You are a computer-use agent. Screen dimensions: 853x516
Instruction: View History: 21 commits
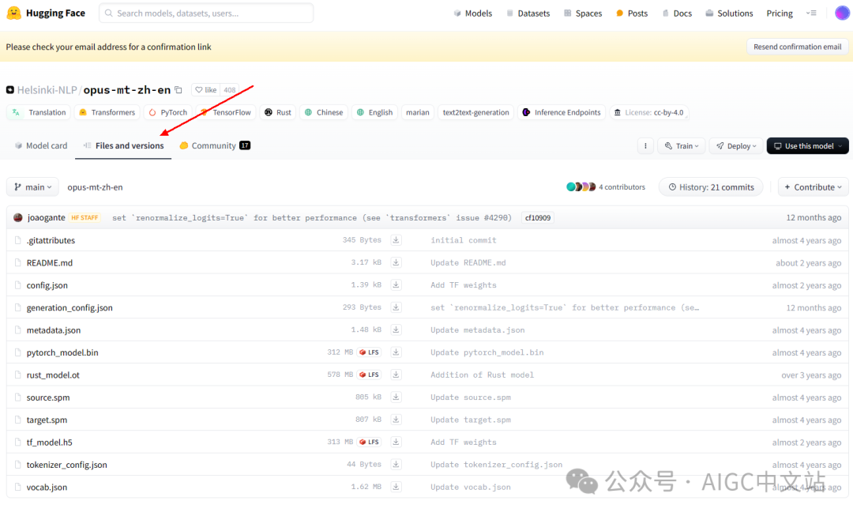tap(711, 186)
